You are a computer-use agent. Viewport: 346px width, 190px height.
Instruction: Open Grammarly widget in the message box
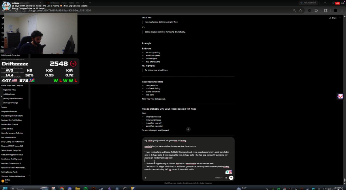[x=229, y=172]
